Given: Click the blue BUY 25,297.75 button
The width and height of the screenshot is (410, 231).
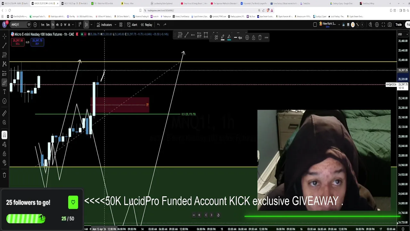Looking at the screenshot, I should [x=37, y=42].
